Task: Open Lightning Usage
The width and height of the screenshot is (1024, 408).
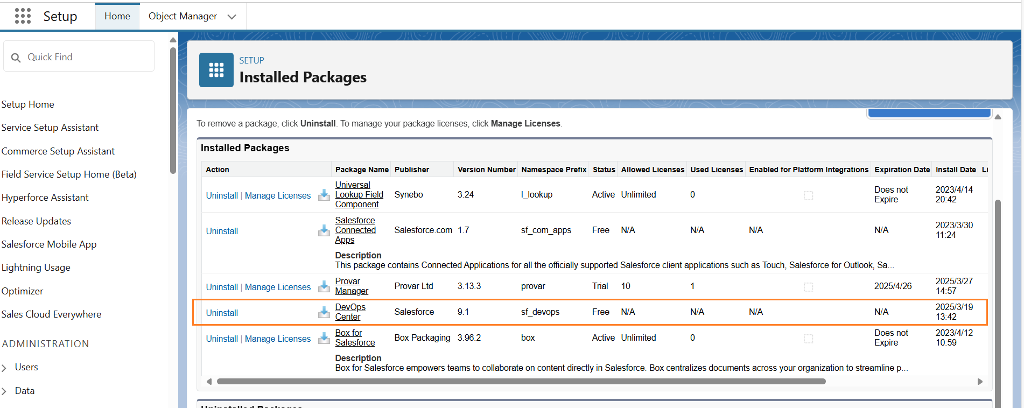Action: coord(36,268)
